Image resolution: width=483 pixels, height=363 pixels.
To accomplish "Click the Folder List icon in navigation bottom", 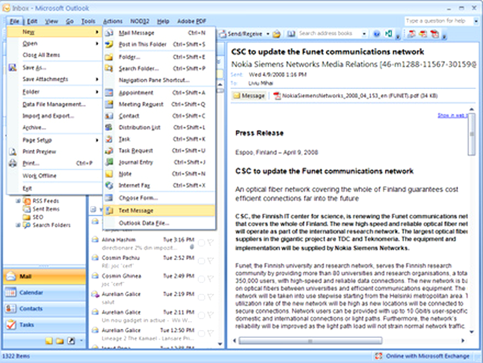I will [60, 340].
